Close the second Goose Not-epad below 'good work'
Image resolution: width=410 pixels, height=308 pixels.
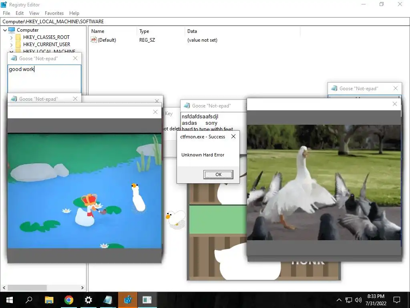click(x=75, y=99)
